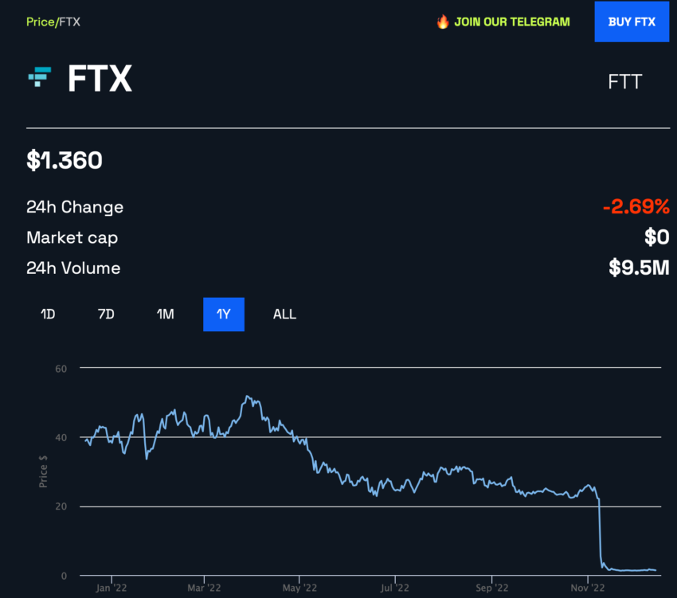The image size is (677, 598).
Task: View the ALL-time price chart
Action: pyautogui.click(x=284, y=314)
